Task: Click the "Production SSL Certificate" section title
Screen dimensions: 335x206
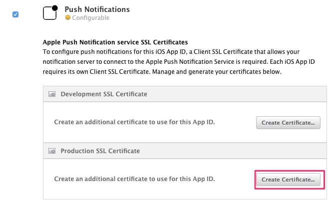Action: (100, 151)
